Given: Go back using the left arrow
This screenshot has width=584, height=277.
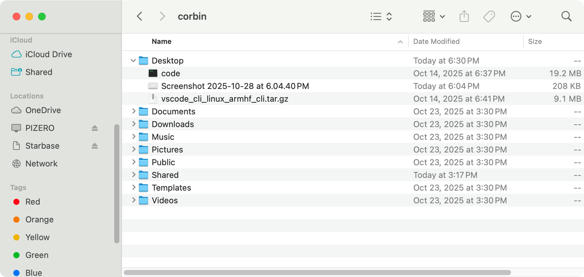Looking at the screenshot, I should (x=140, y=16).
